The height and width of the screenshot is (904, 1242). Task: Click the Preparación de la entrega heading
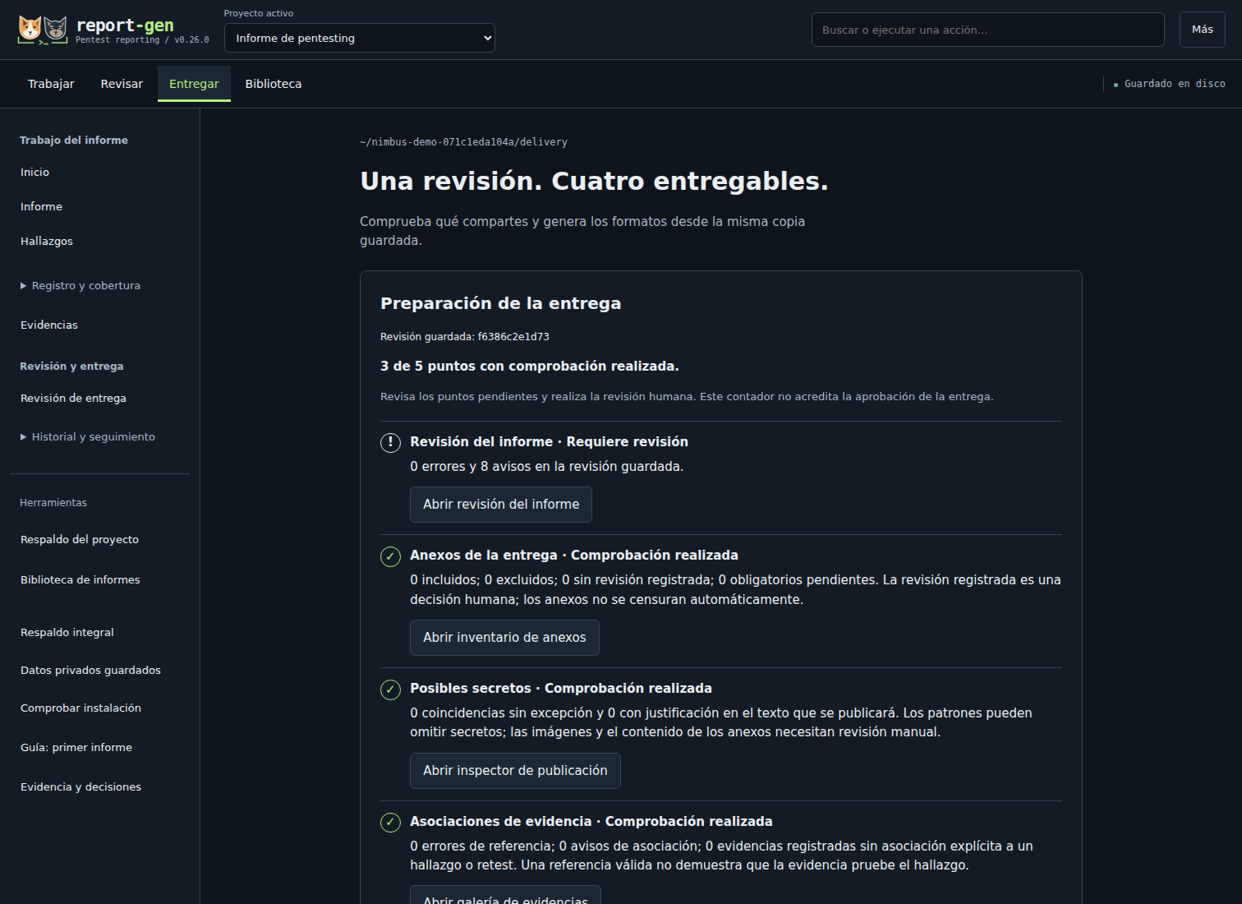[x=501, y=303]
